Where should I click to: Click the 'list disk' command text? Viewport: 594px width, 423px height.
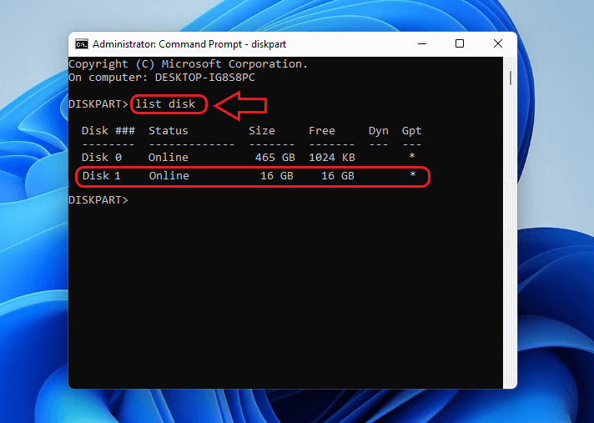(165, 103)
